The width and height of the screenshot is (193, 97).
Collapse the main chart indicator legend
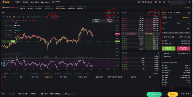(x=3, y=23)
